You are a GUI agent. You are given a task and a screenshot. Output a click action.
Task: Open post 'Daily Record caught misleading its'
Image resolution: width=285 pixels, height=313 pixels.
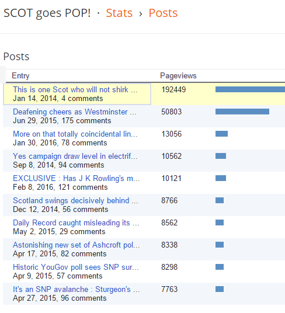coord(76,222)
